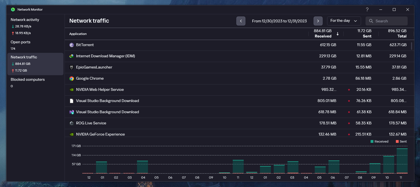Click BitTorrent sent value 11.55 GB
Screen dimensions: 420x187
pyautogui.click(x=364, y=45)
